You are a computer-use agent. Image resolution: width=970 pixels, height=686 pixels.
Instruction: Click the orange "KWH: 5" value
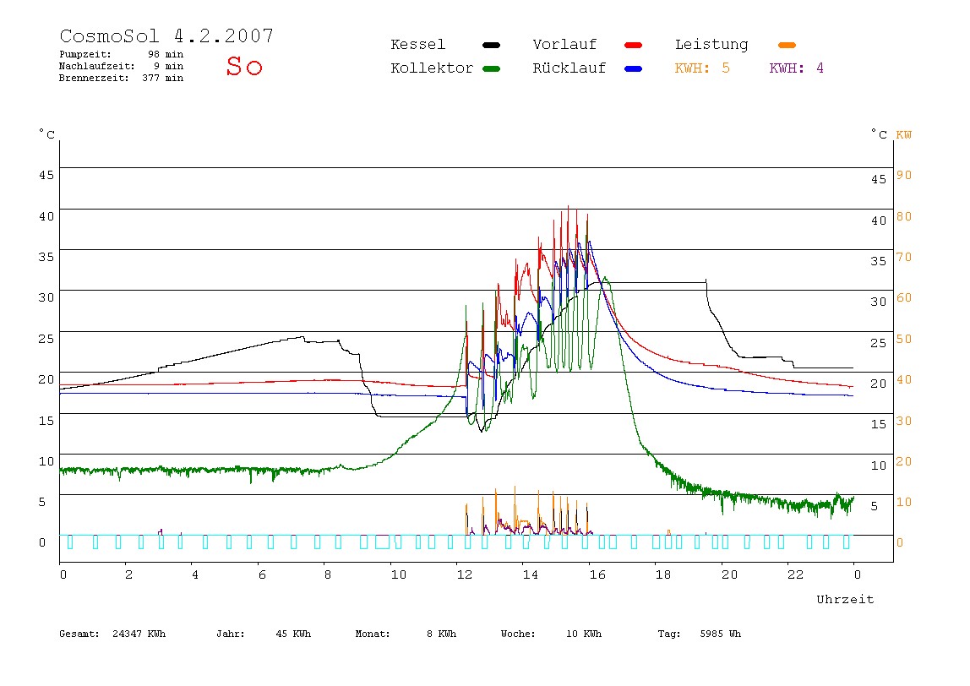(x=702, y=68)
